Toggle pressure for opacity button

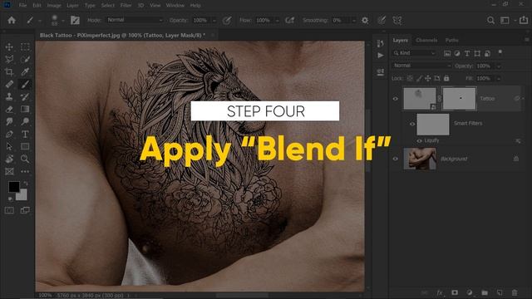click(x=227, y=20)
